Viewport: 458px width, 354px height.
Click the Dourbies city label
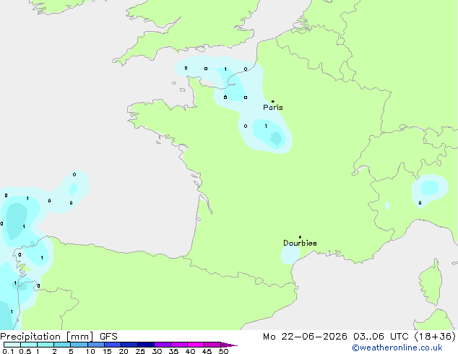(300, 243)
